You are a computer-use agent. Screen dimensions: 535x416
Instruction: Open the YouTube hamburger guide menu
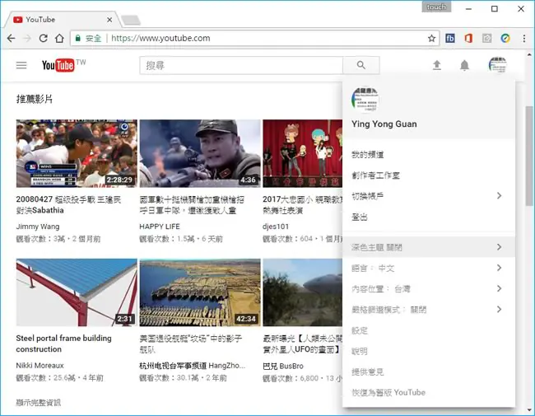(x=21, y=65)
